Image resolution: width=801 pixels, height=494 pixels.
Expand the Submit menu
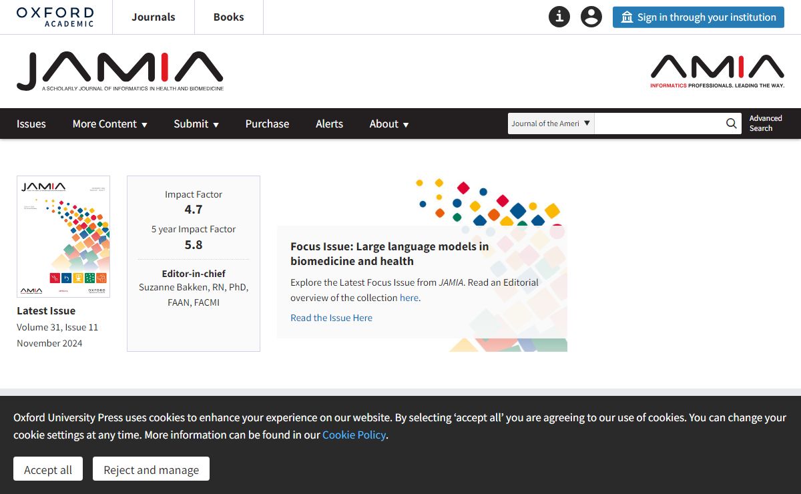click(196, 123)
